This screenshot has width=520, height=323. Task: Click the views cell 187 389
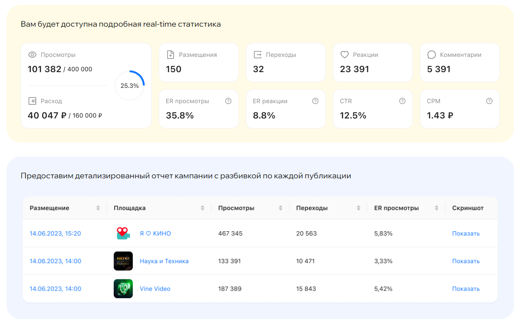(x=230, y=288)
